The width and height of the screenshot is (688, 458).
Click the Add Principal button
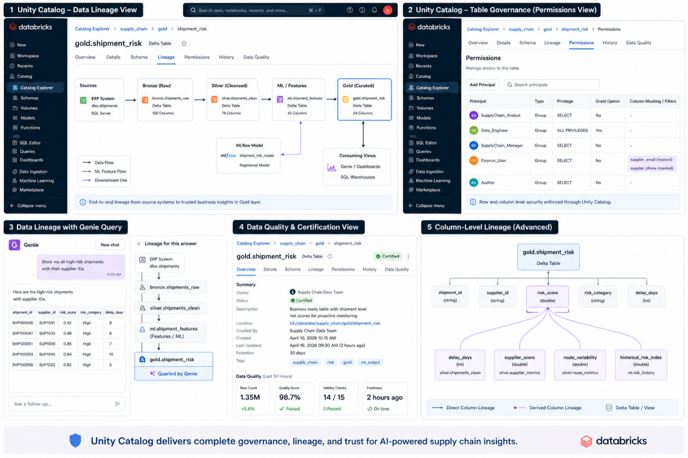pos(482,85)
